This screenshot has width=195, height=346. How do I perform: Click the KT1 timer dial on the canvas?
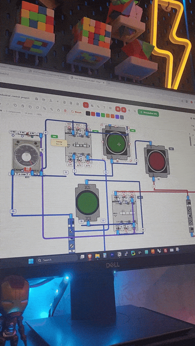(x=26, y=156)
